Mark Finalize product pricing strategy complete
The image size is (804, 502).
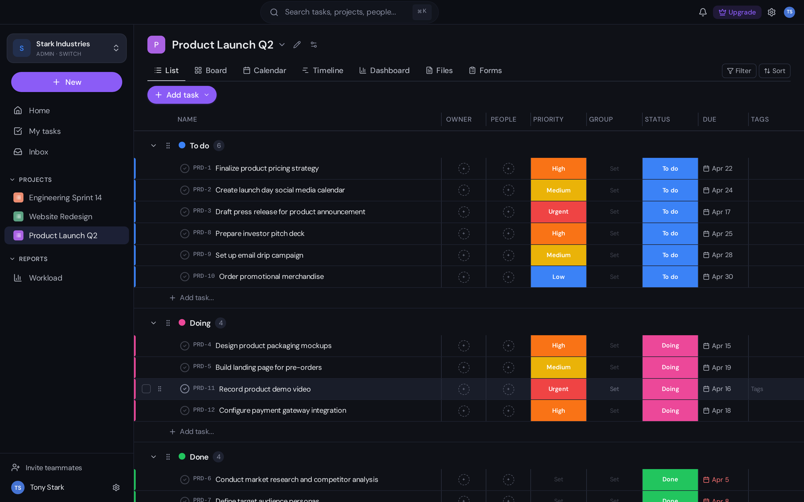(x=185, y=168)
